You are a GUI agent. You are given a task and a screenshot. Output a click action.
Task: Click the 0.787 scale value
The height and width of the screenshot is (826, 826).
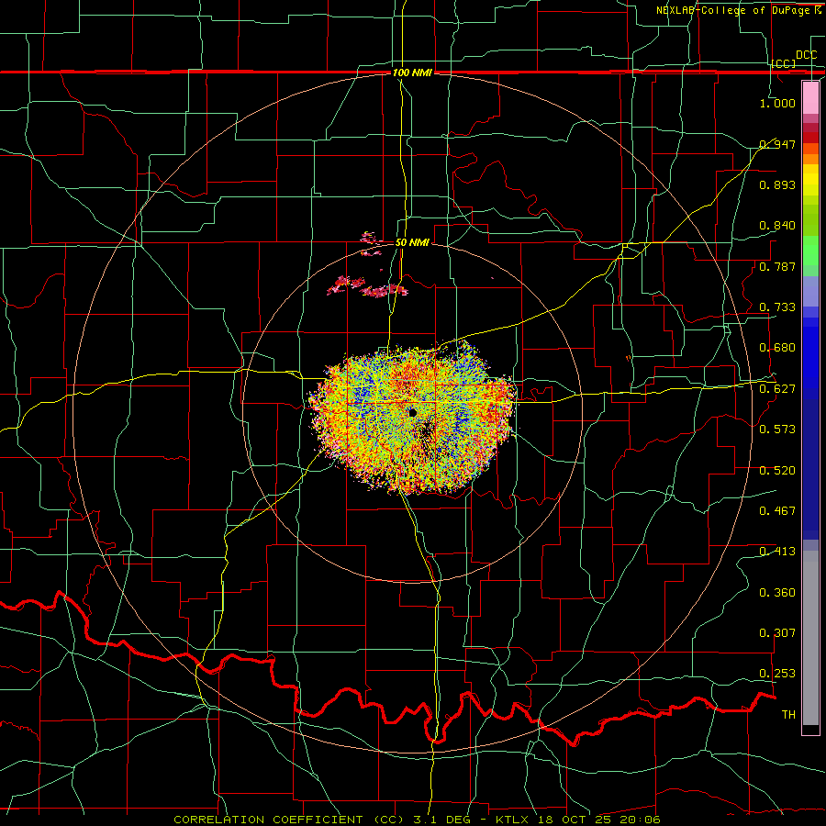pos(777,266)
